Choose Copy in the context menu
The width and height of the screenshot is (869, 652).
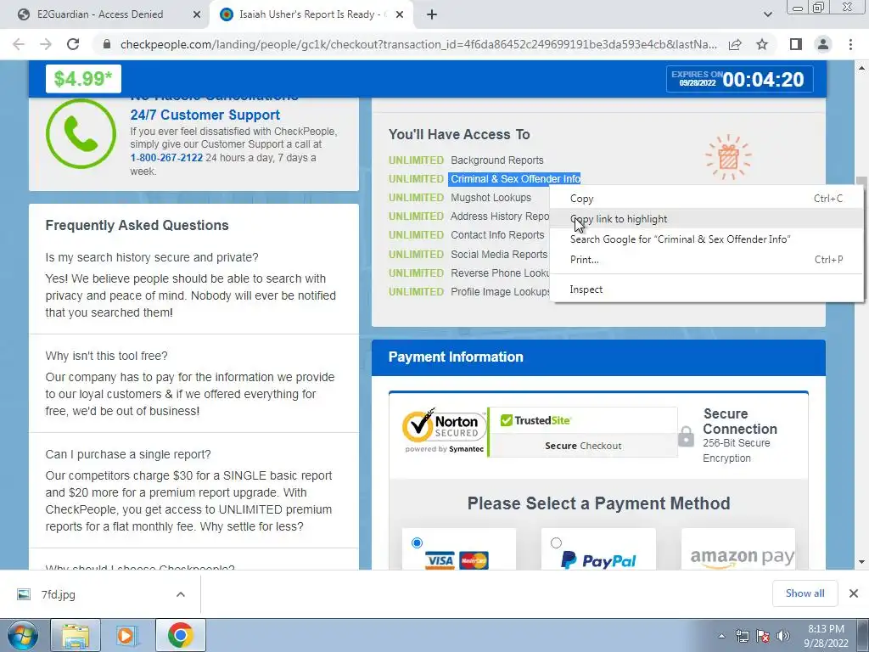coord(706,199)
